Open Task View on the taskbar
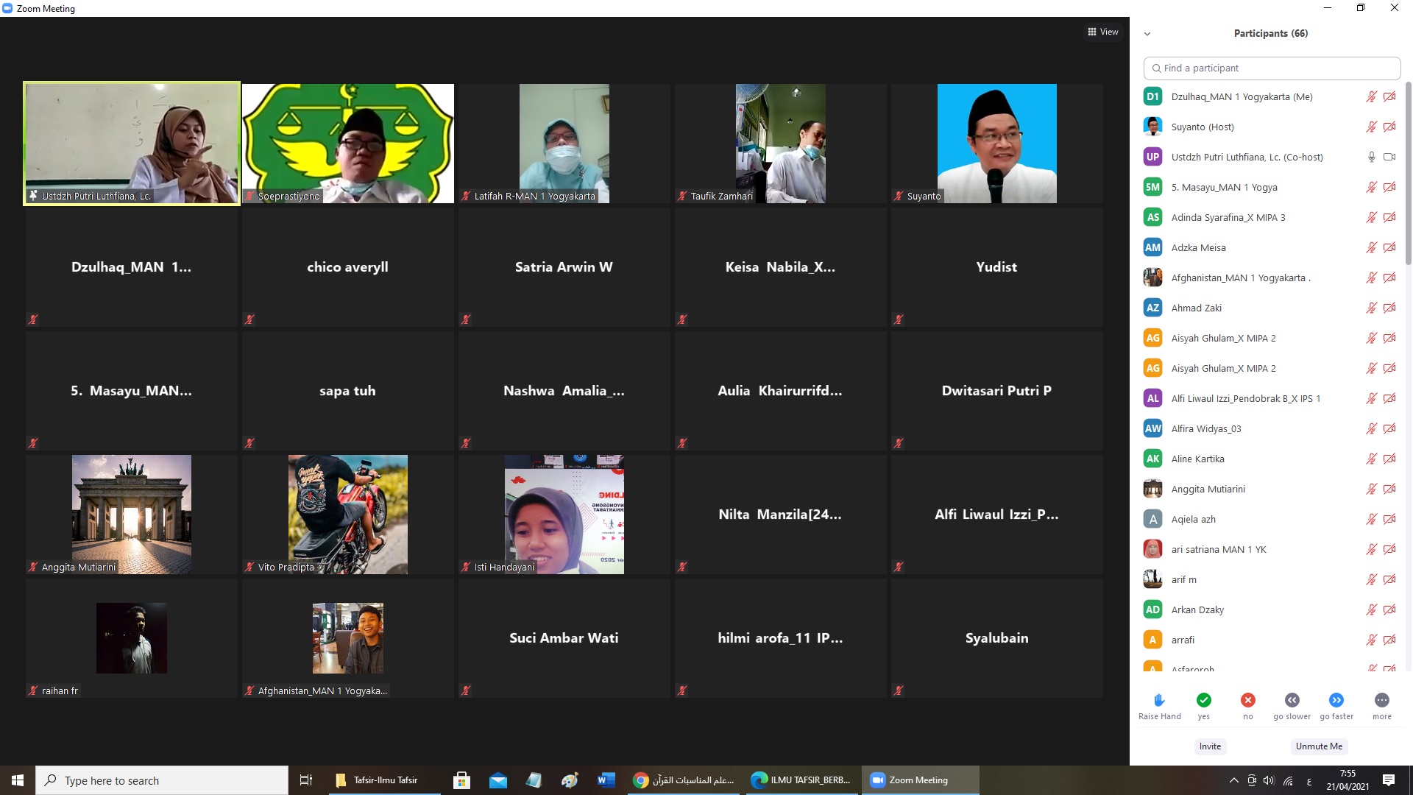Image resolution: width=1413 pixels, height=795 pixels. 306,780
